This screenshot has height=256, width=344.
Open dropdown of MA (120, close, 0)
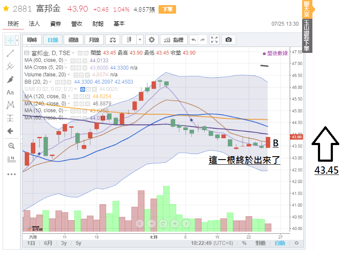[69, 96]
